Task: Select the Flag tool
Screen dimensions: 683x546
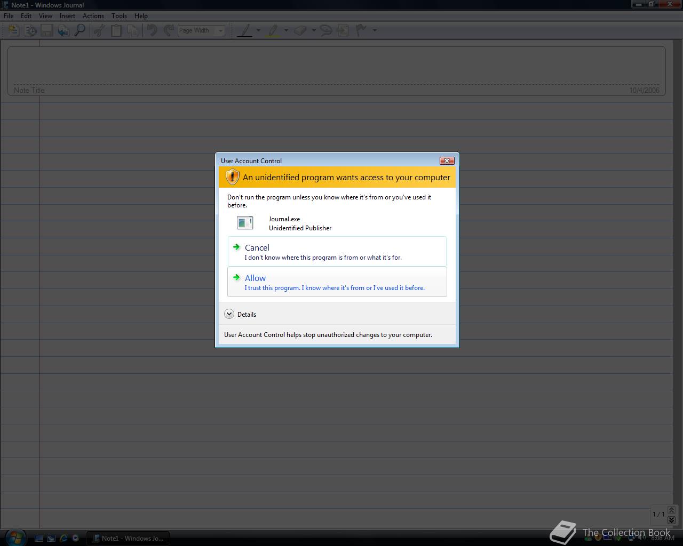Action: (361, 30)
